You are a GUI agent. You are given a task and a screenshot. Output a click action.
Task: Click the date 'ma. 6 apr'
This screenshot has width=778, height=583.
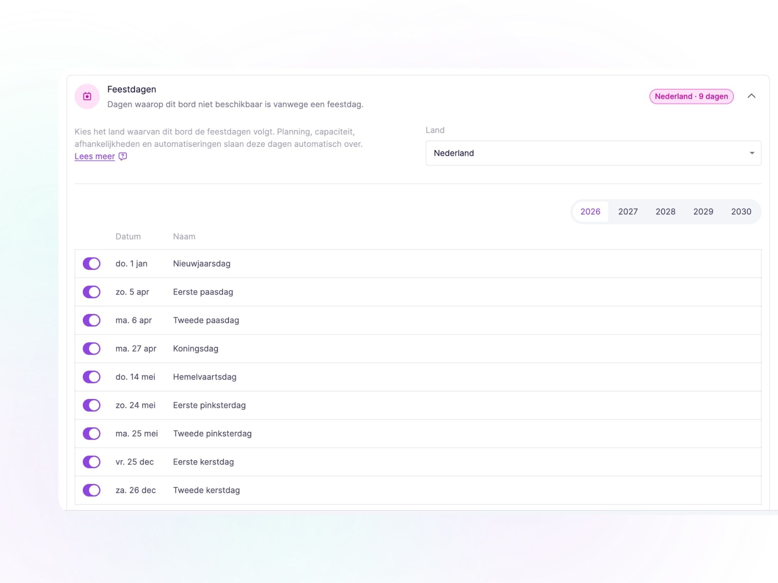pos(134,320)
